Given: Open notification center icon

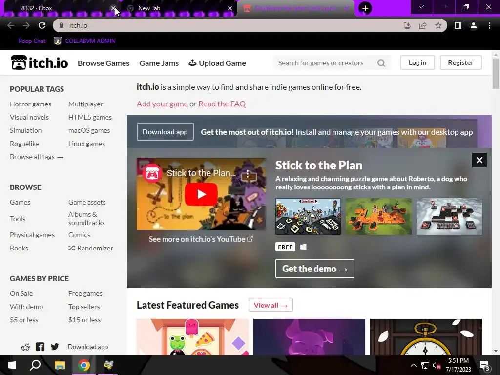Looking at the screenshot, I should click(x=485, y=366).
